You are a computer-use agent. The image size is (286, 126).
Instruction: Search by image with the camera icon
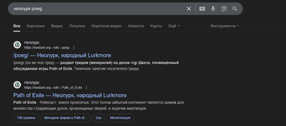tap(224, 9)
